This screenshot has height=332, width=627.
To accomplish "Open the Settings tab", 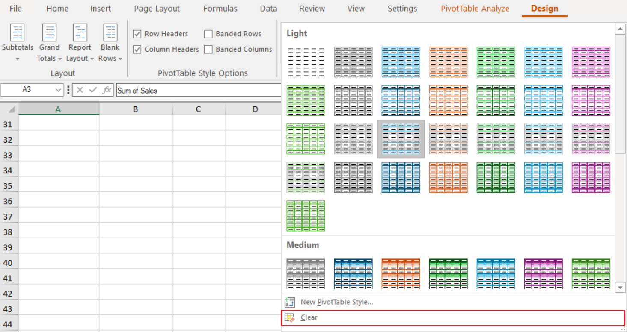I will (x=402, y=9).
